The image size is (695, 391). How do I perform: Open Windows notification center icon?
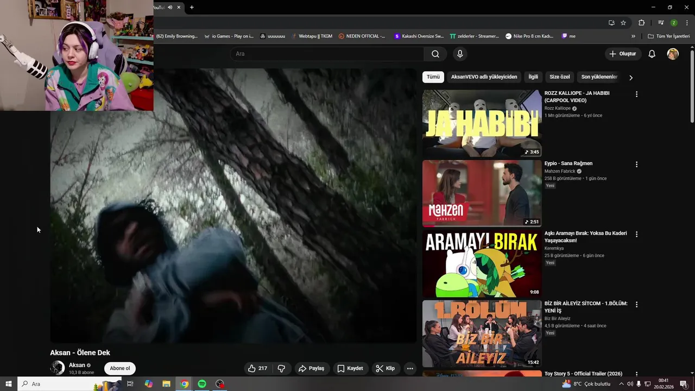(684, 384)
